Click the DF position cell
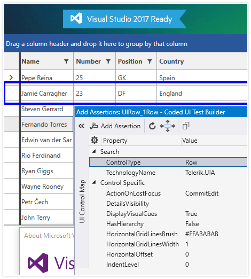This screenshot has height=279, width=251. [x=136, y=94]
